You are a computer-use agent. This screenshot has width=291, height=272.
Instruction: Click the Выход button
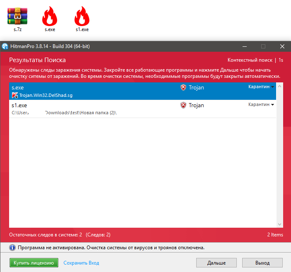(x=262, y=263)
